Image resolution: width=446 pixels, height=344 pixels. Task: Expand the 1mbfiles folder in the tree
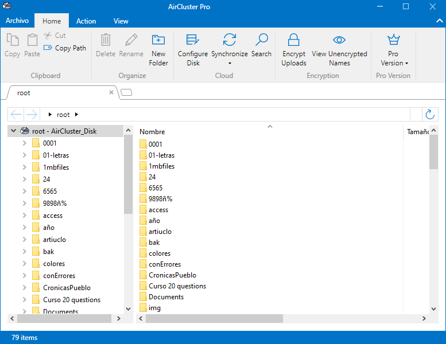point(24,167)
